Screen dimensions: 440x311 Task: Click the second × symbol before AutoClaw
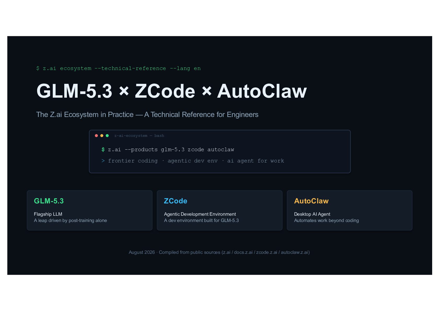pos(207,91)
